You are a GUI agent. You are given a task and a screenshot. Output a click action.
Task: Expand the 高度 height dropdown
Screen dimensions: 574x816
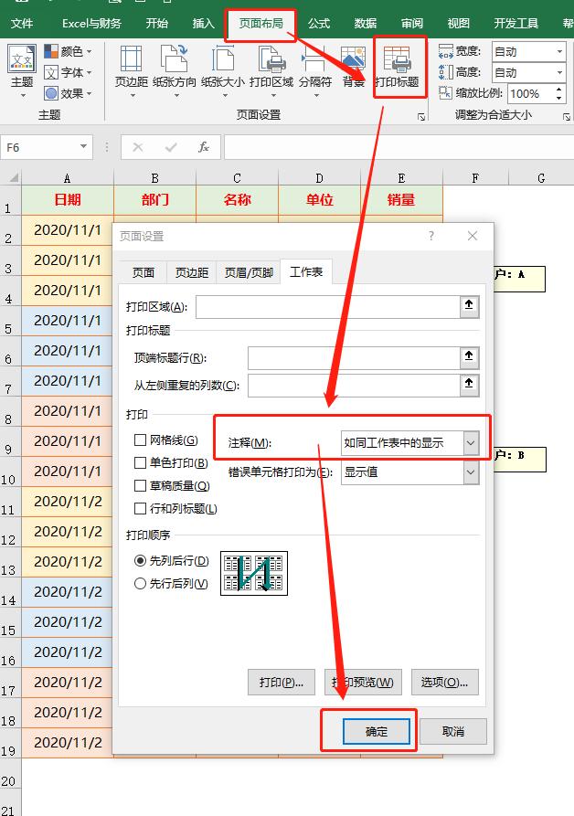pyautogui.click(x=559, y=72)
